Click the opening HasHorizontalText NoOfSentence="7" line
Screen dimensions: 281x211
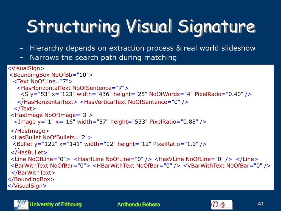[73, 88]
